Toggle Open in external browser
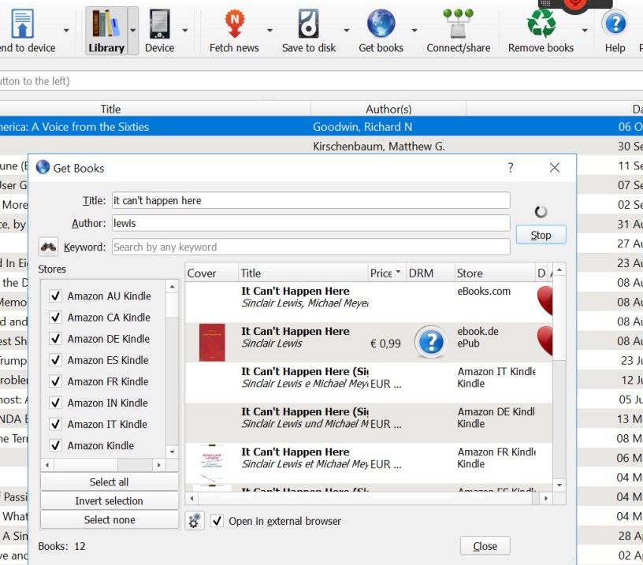This screenshot has height=565, width=643. (216, 521)
